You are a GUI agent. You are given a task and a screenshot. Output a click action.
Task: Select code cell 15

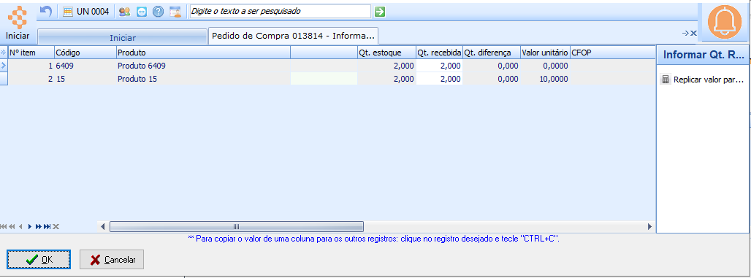tap(85, 79)
